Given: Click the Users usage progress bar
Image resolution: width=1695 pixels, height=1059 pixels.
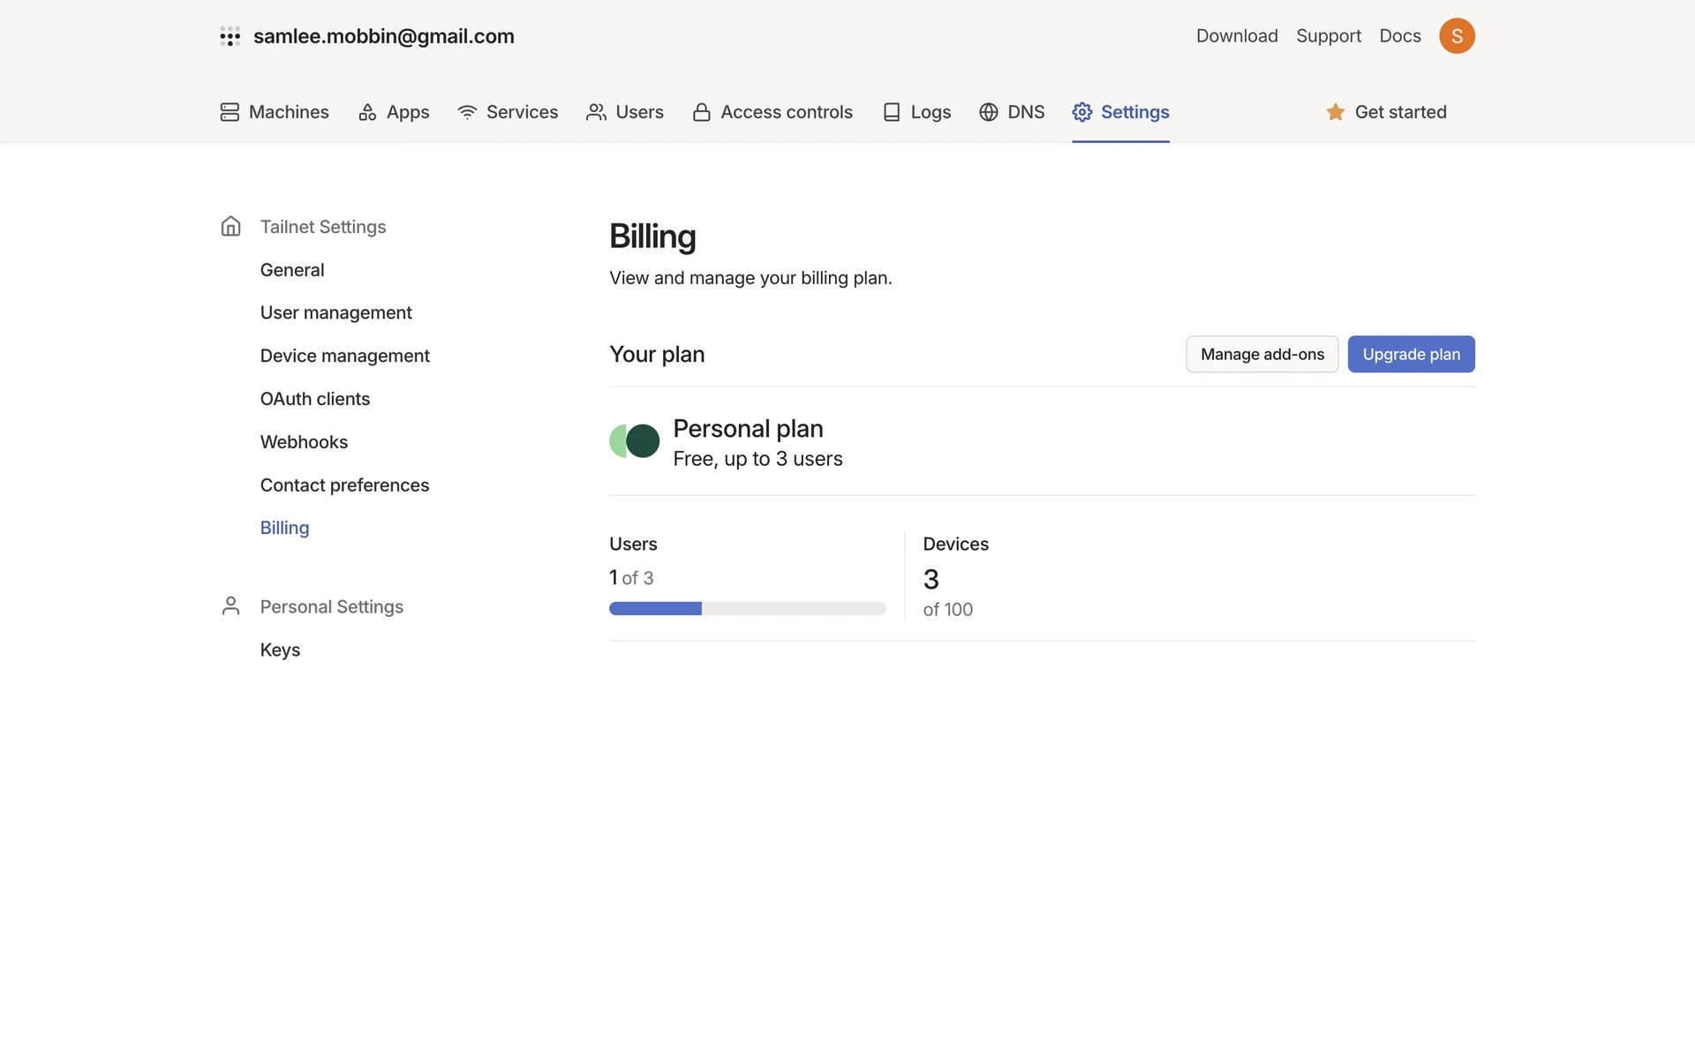Looking at the screenshot, I should click(x=747, y=609).
